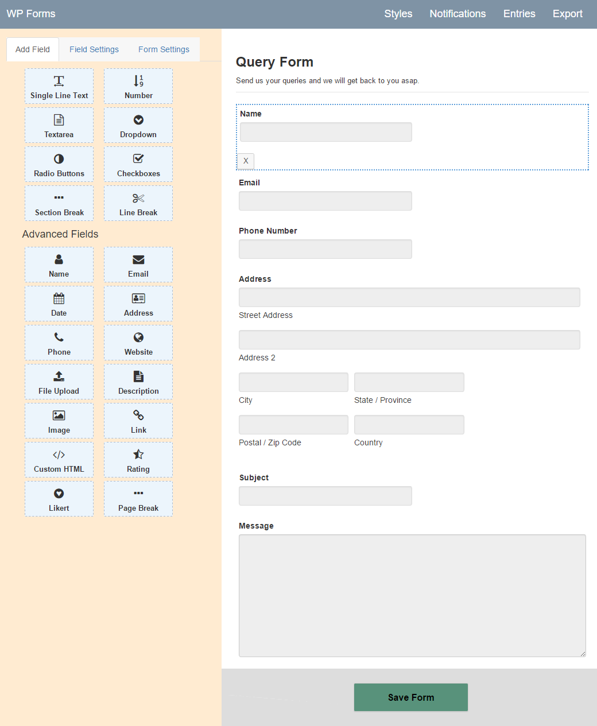Add a Custom HTML field

tap(59, 459)
